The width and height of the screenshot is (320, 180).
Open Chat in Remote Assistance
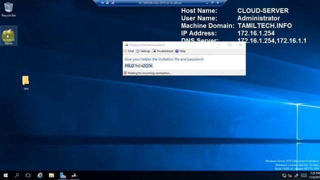point(129,51)
